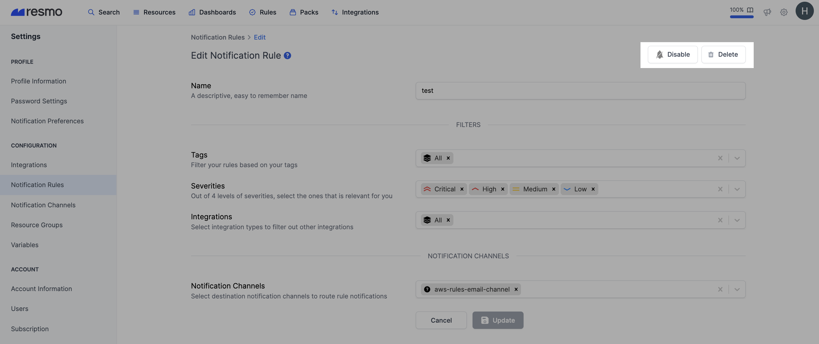Select Notification Channels in sidebar
The height and width of the screenshot is (344, 819).
tap(43, 205)
